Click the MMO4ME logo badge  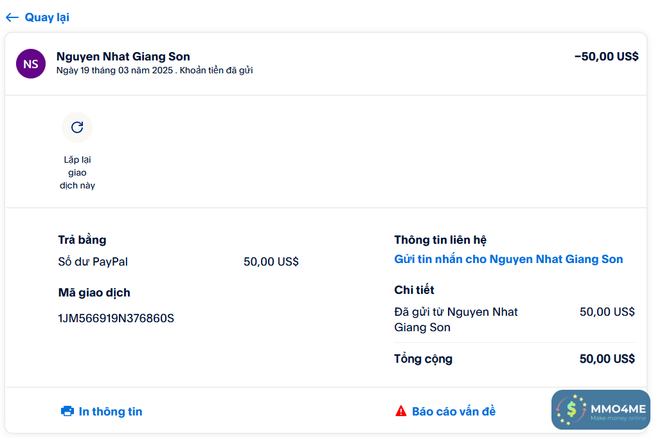click(600, 410)
